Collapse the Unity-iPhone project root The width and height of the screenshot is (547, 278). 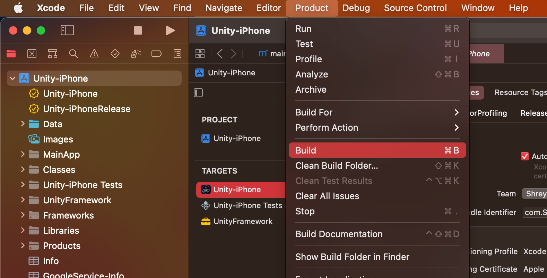click(x=12, y=78)
